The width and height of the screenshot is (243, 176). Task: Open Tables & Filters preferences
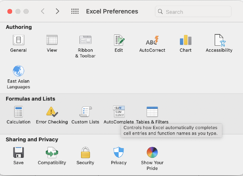pos(152,112)
